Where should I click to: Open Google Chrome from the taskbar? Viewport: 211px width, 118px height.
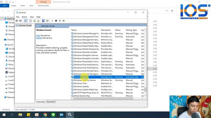tap(45, 115)
